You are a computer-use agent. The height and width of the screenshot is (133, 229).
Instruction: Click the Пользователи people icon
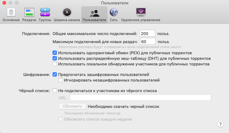click(x=94, y=13)
